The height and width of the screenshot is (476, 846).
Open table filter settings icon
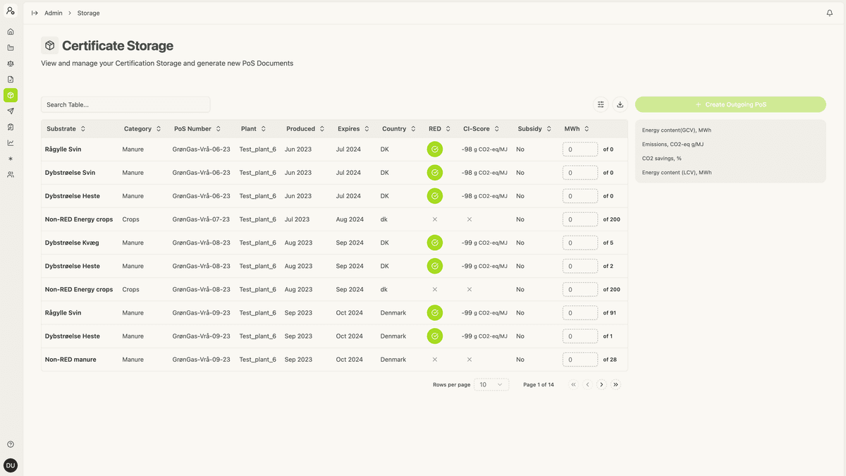pyautogui.click(x=601, y=104)
